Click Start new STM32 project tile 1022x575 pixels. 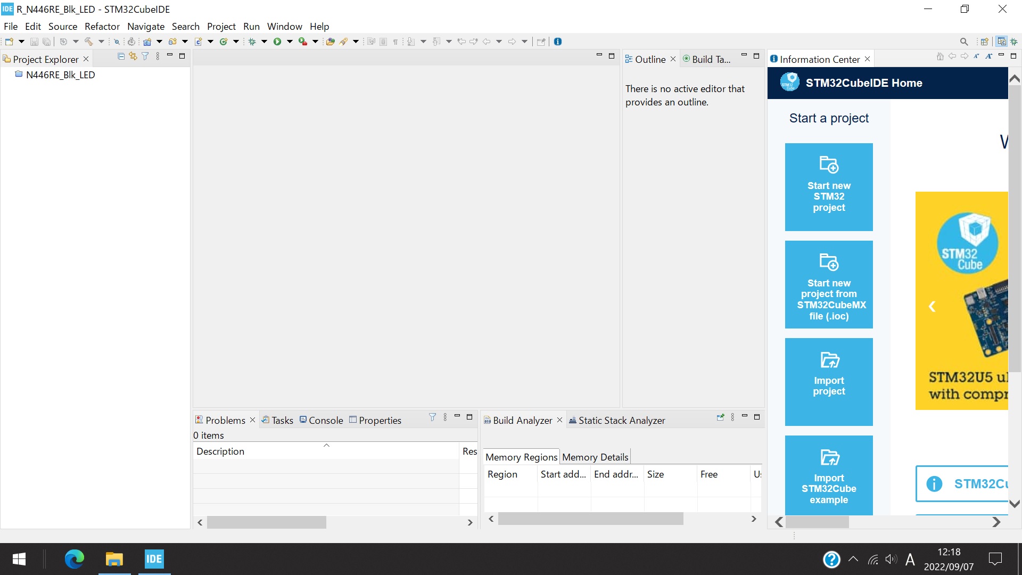pos(829,187)
